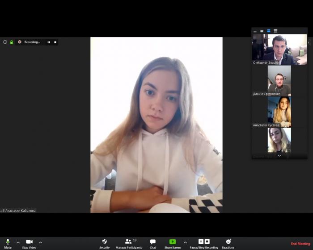
Task: Click Pause/Stop Recording in bottom toolbar
Action: click(204, 242)
